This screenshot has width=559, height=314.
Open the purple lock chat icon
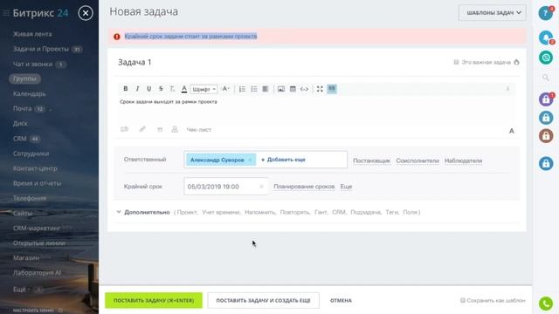click(x=545, y=99)
